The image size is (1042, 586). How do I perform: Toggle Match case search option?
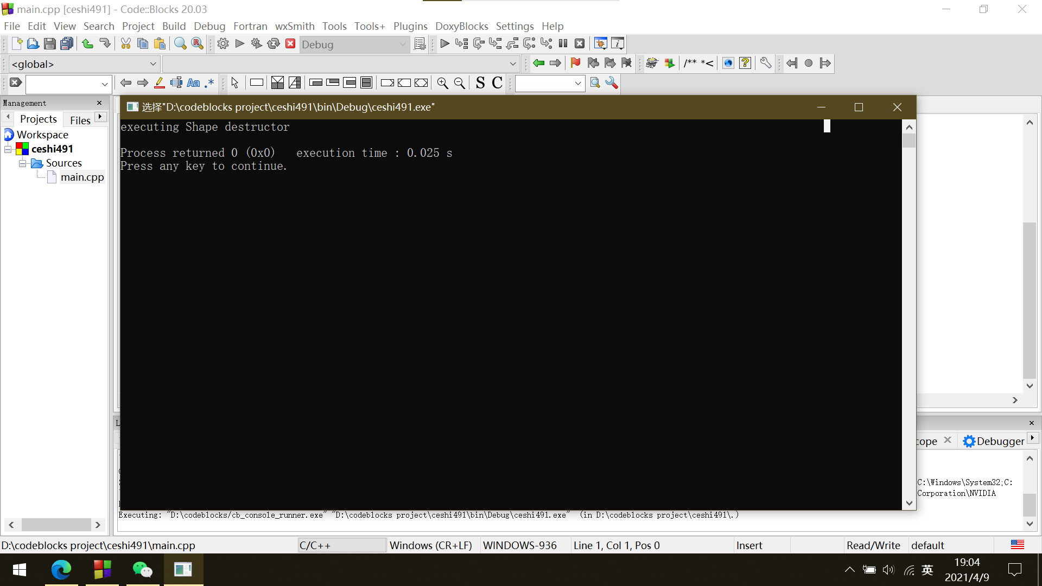[x=193, y=83]
